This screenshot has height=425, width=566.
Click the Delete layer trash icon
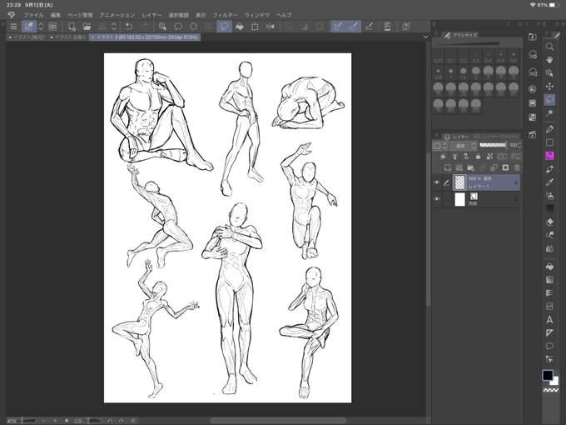pos(517,167)
